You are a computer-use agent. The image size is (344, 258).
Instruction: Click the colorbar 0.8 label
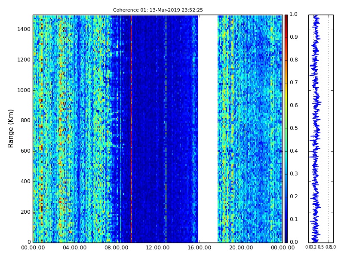pyautogui.click(x=294, y=60)
